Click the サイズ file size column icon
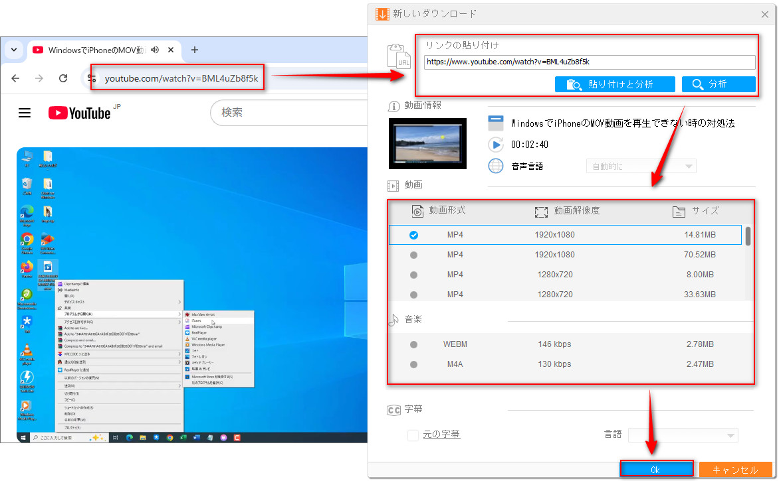The height and width of the screenshot is (481, 779). 679,211
